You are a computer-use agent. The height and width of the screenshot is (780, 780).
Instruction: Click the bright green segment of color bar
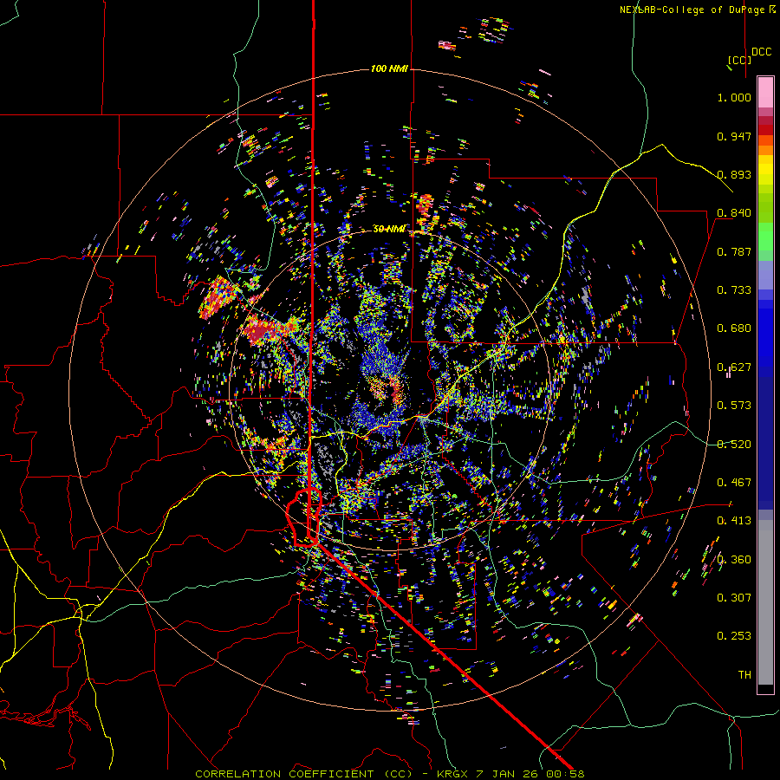click(x=765, y=237)
